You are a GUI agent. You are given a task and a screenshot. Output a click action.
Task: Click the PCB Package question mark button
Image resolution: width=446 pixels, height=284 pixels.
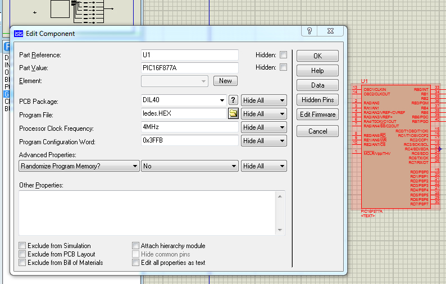click(x=233, y=100)
